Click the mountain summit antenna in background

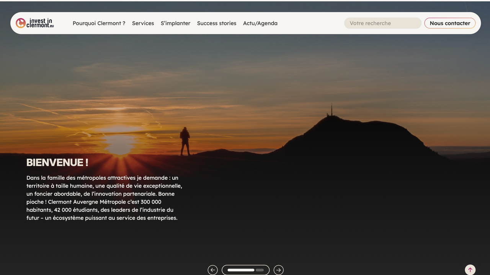[x=332, y=110]
